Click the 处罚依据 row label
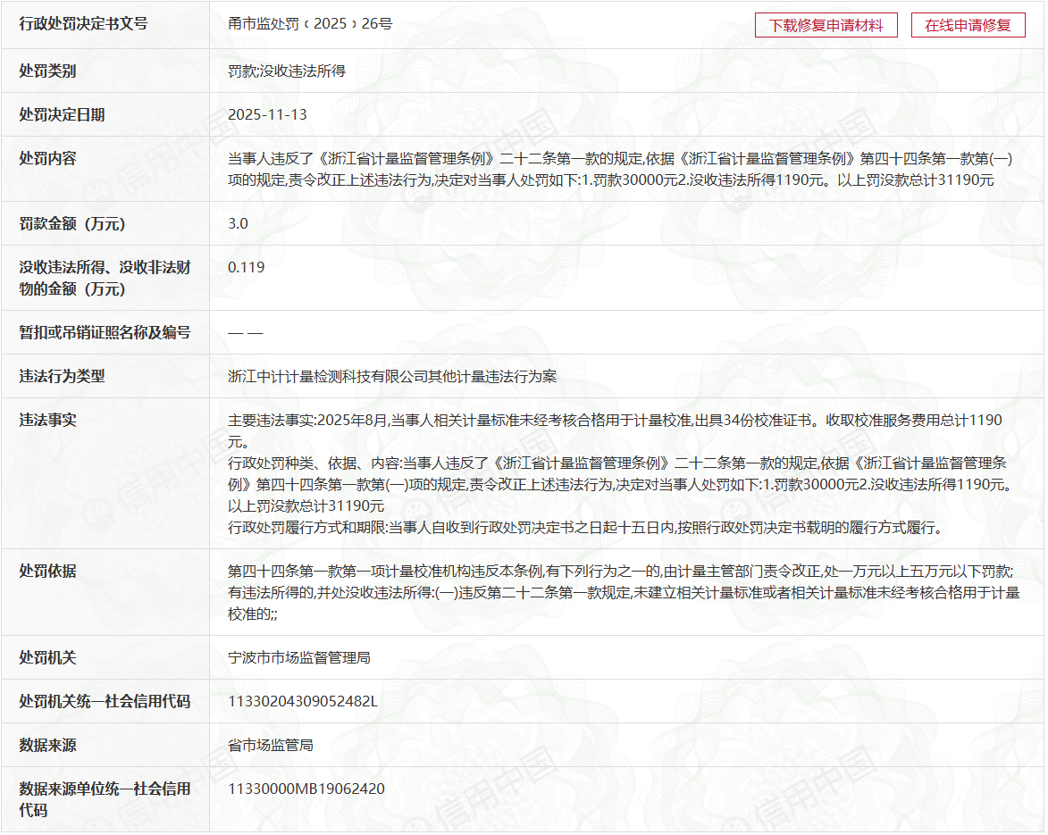1048x835 pixels. coord(48,571)
